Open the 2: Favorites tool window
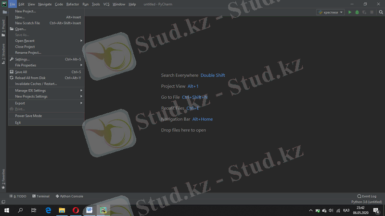Screen dimensions: 385x216 pyautogui.click(x=3, y=179)
